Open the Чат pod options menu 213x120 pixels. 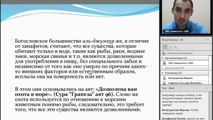coord(207,88)
